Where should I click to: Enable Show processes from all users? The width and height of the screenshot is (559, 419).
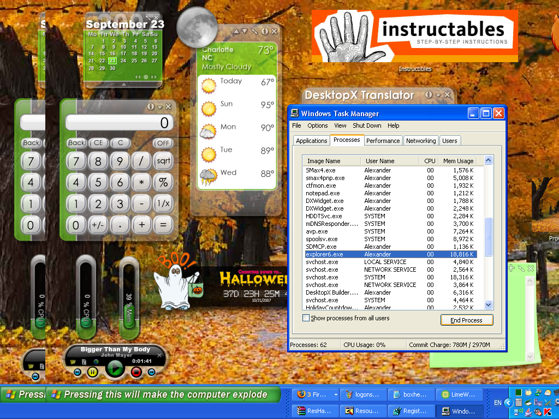click(x=306, y=318)
